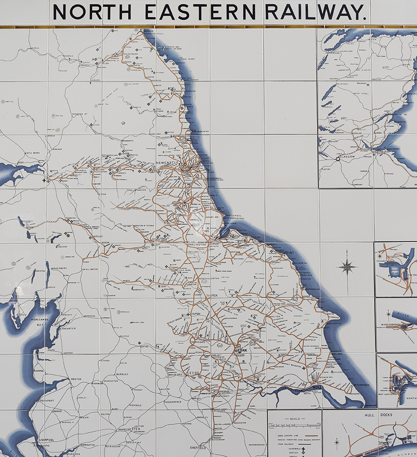The width and height of the screenshot is (417, 457).
Task: Click the WARRINGTON label
Action: (87, 445)
